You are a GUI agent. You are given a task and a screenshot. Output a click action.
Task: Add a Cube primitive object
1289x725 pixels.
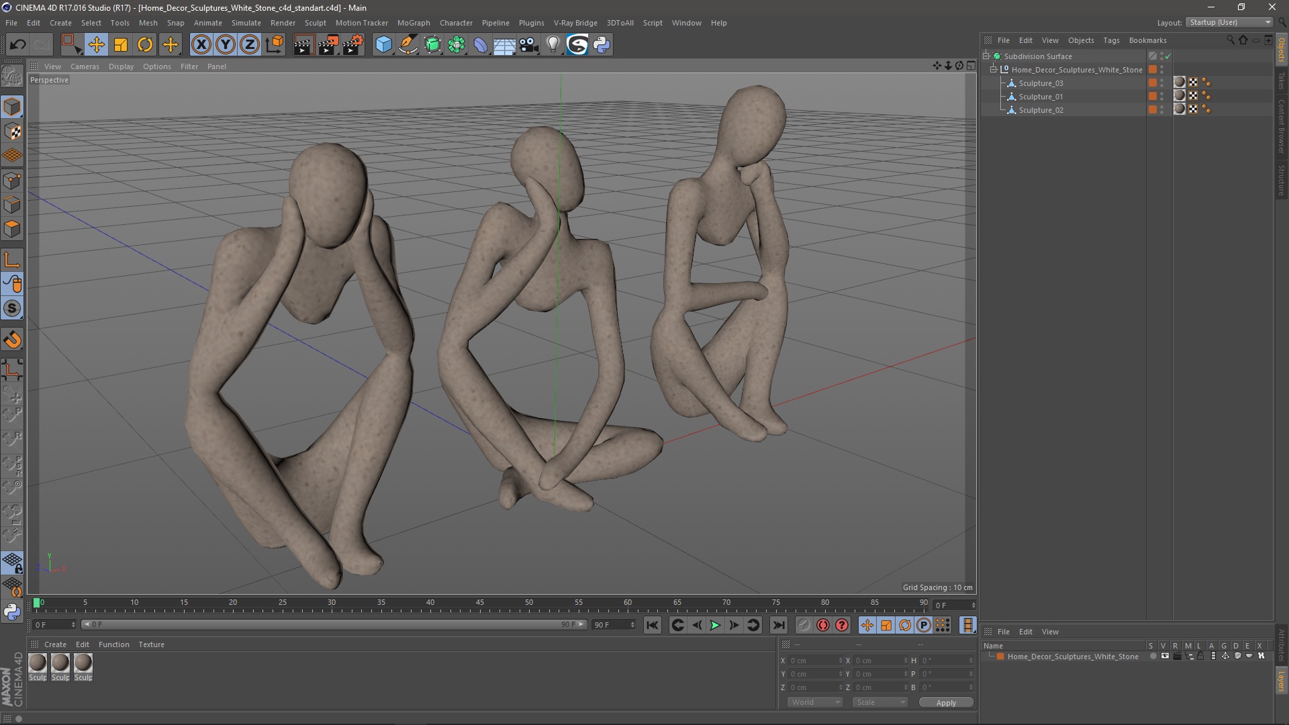pyautogui.click(x=383, y=45)
